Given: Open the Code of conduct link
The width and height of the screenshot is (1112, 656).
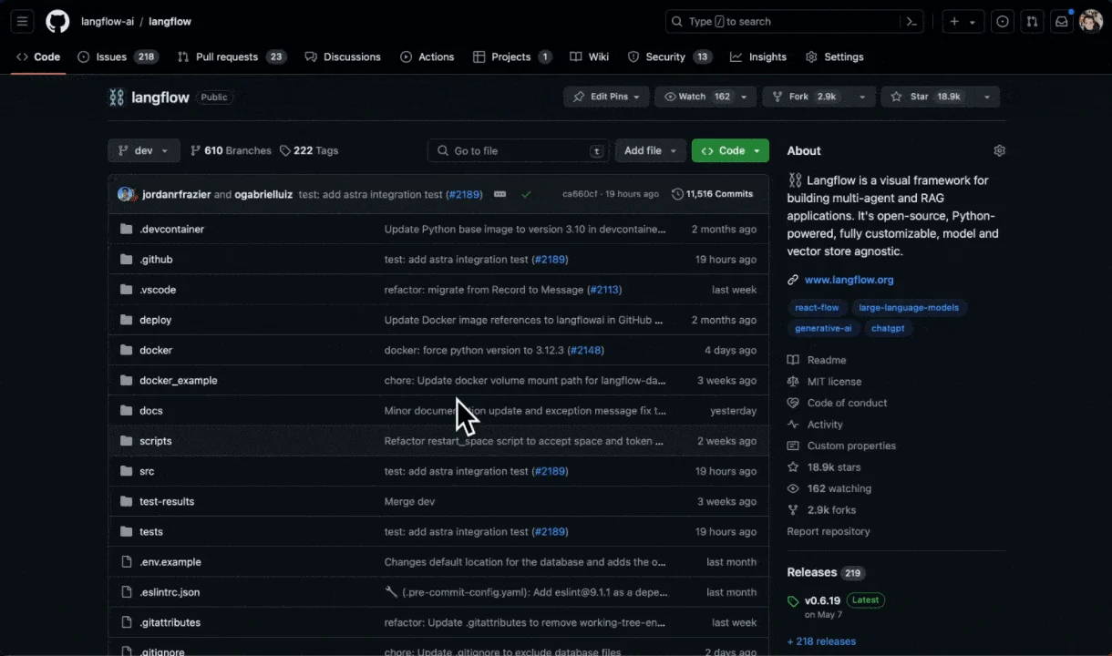Looking at the screenshot, I should pyautogui.click(x=847, y=403).
